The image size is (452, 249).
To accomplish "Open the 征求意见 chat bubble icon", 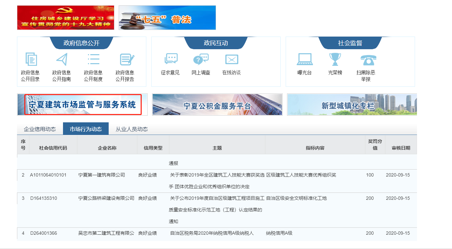I will [171, 60].
